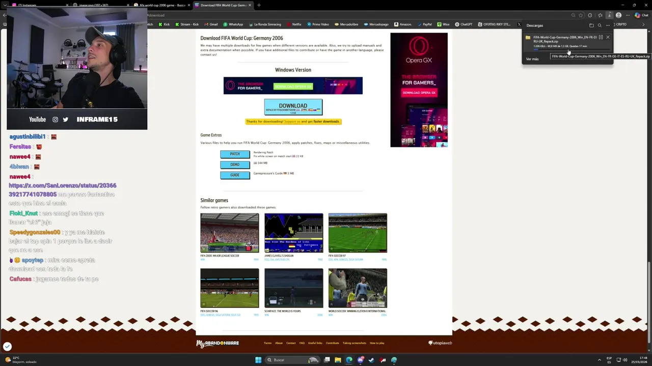The height and width of the screenshot is (366, 652).
Task: Click the taskbar Buscar search box
Action: [293, 360]
